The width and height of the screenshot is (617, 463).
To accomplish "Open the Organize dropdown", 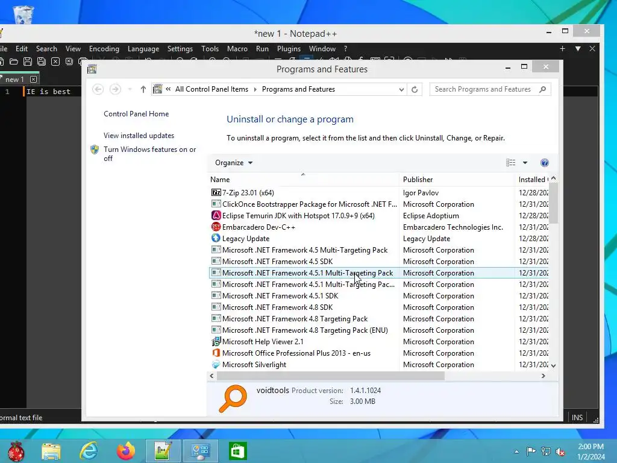I will point(234,163).
